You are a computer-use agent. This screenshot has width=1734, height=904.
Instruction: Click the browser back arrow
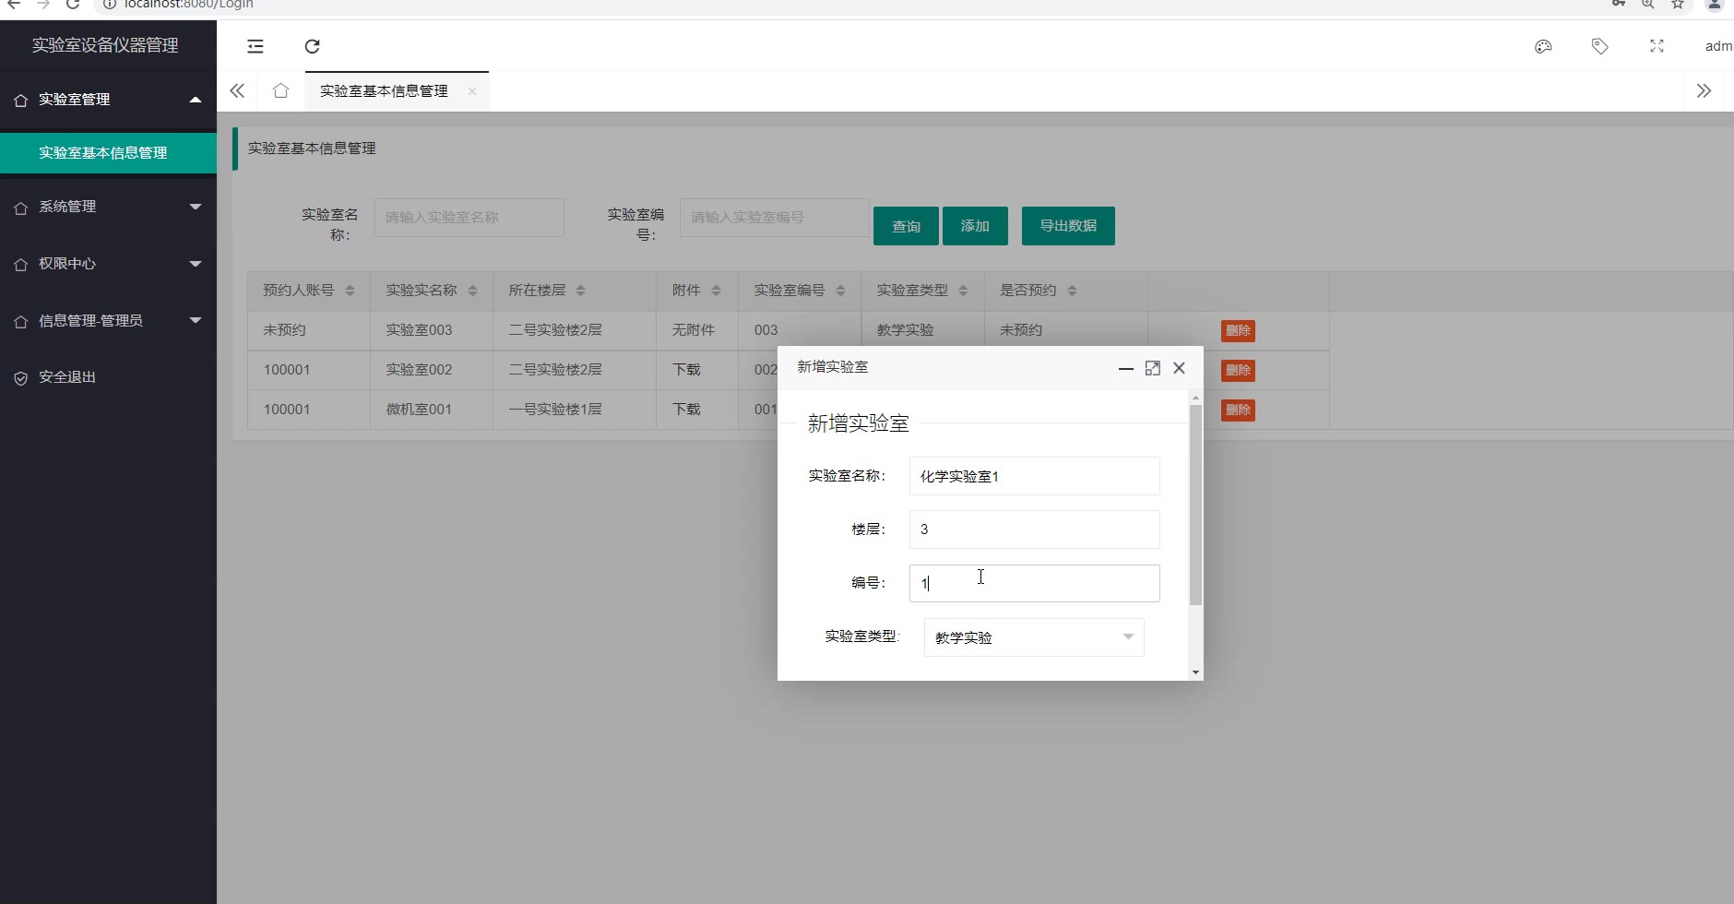click(14, 5)
